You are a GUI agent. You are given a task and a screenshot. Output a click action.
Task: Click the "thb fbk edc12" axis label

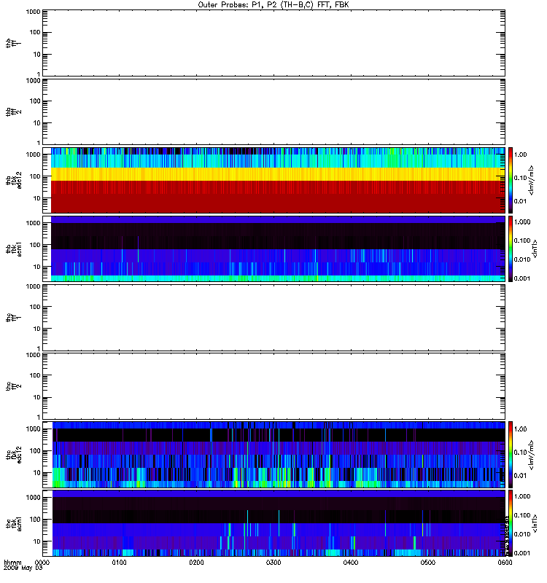coord(13,180)
